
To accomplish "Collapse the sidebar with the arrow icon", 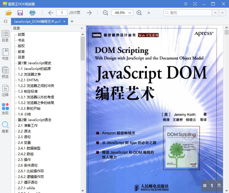I will pos(5,21).
